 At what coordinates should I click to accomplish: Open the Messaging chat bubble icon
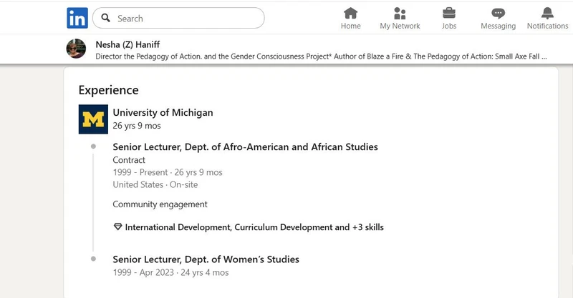pyautogui.click(x=498, y=14)
